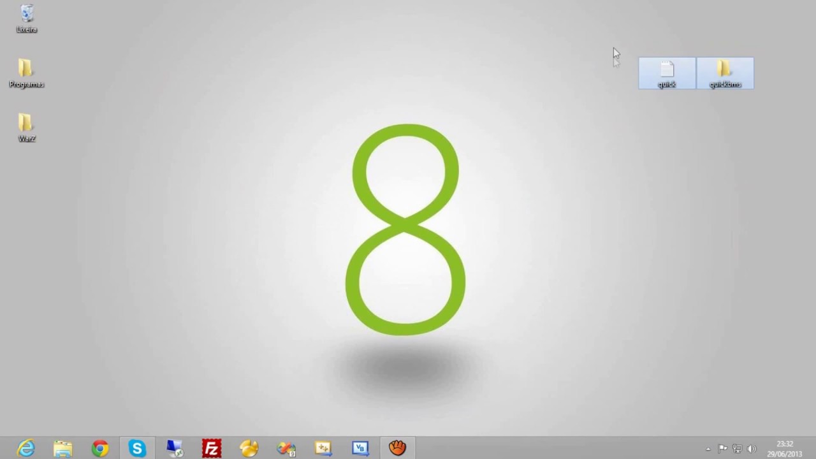
Task: Launch VirtualBox from the taskbar
Action: click(x=360, y=448)
